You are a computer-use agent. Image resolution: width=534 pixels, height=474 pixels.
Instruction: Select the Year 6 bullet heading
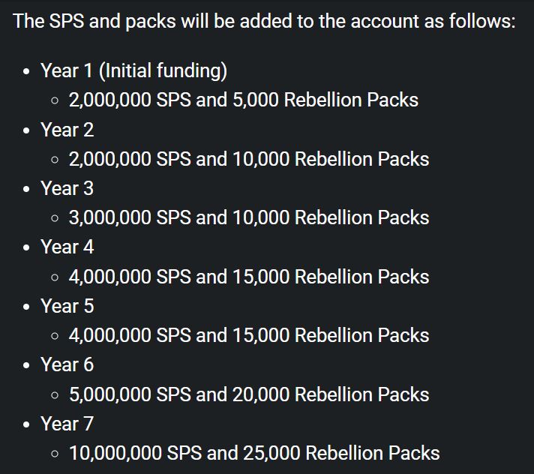(x=67, y=364)
